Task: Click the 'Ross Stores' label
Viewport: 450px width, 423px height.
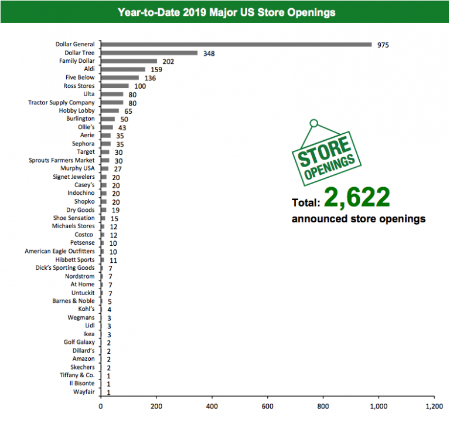Action: 79,86
